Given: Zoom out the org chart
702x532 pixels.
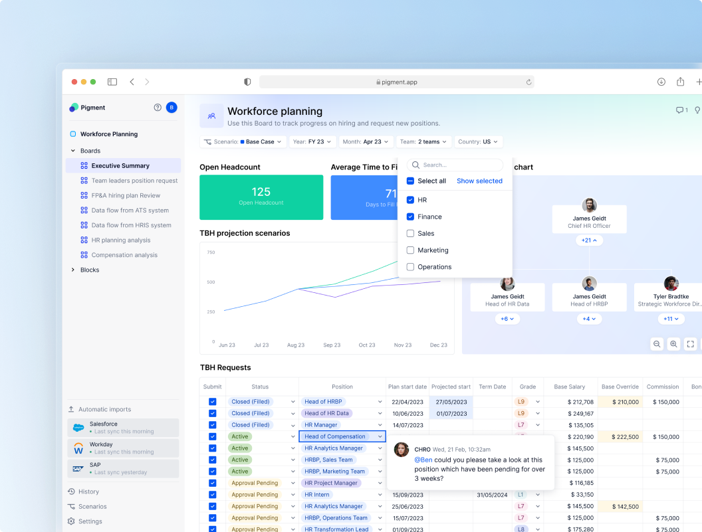Looking at the screenshot, I should [x=657, y=344].
